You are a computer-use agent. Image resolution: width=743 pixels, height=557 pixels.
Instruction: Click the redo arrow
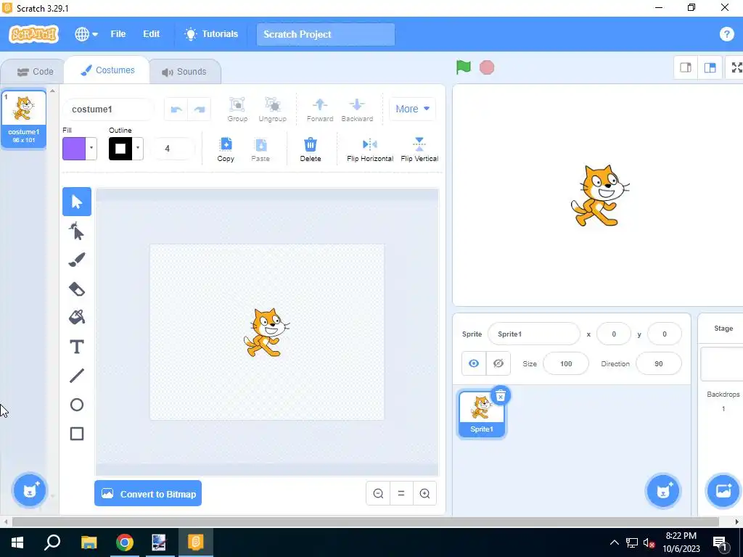[x=200, y=110]
